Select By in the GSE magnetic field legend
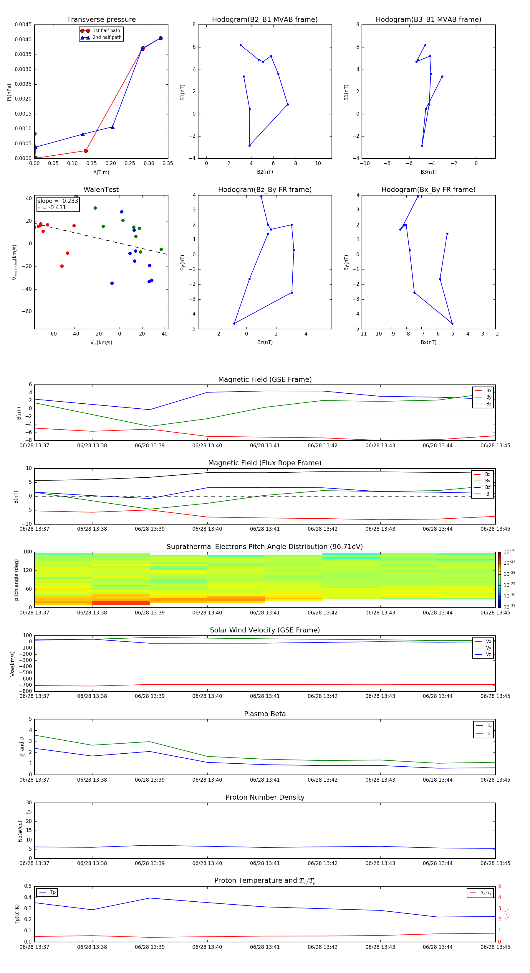Screen dimensions: 530x973 click(483, 397)
